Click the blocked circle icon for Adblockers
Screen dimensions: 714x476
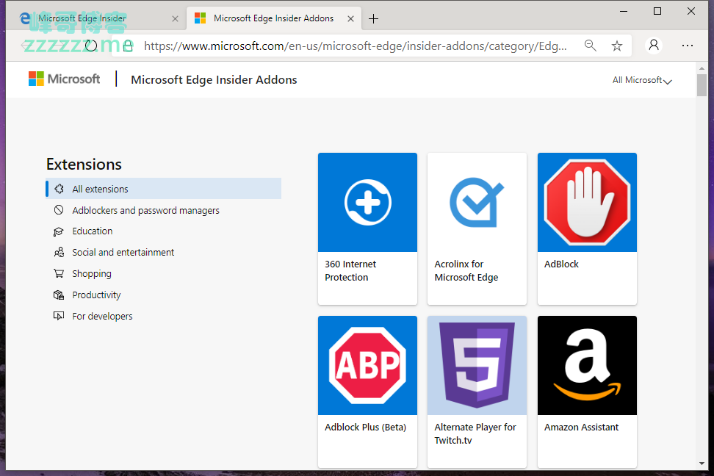tap(59, 210)
